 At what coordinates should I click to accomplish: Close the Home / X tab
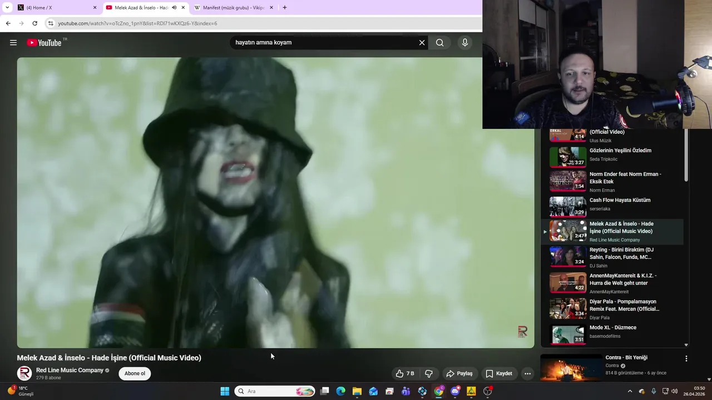coord(95,8)
